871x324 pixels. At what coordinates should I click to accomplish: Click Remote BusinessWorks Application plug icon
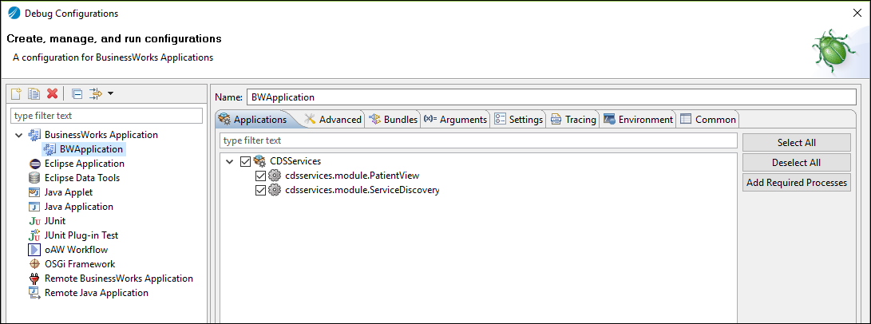(34, 279)
